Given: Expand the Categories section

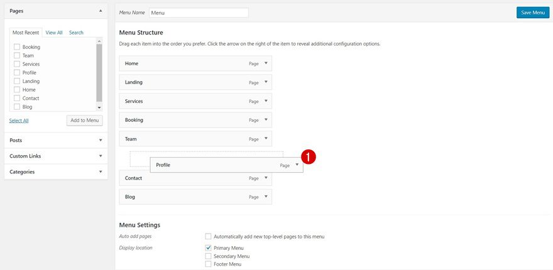Looking at the screenshot, I should [x=101, y=171].
